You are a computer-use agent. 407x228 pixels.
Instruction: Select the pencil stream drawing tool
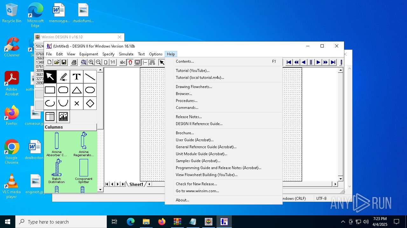(x=63, y=77)
